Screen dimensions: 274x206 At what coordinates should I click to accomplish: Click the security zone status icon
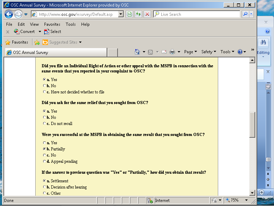pyautogui.click(x=150, y=201)
